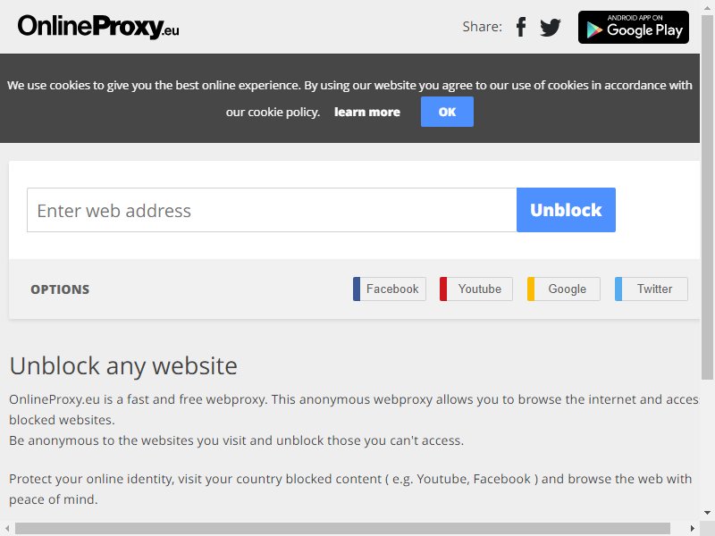Open the Google Play Android app badge
The image size is (715, 536).
pyautogui.click(x=634, y=28)
